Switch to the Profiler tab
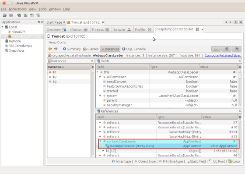This screenshot has width=245, height=174. click(x=143, y=29)
